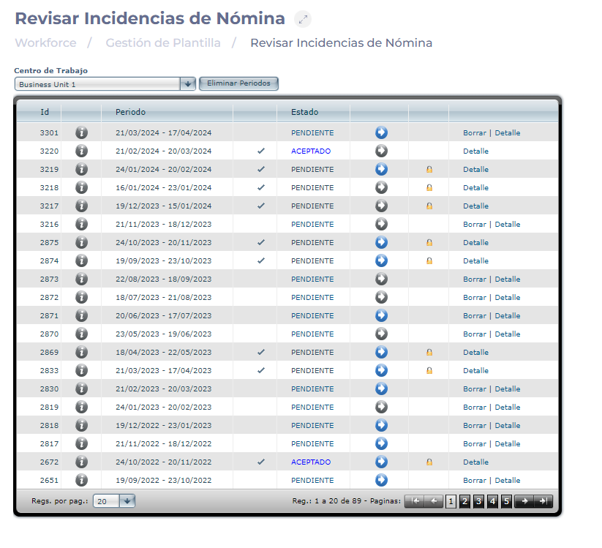
Task: Click Borrar link for row 3301
Action: tap(474, 132)
